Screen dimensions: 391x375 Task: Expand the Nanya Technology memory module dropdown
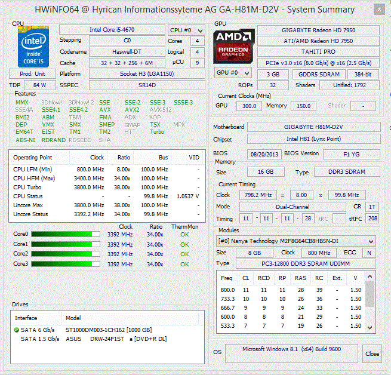pyautogui.click(x=295, y=241)
